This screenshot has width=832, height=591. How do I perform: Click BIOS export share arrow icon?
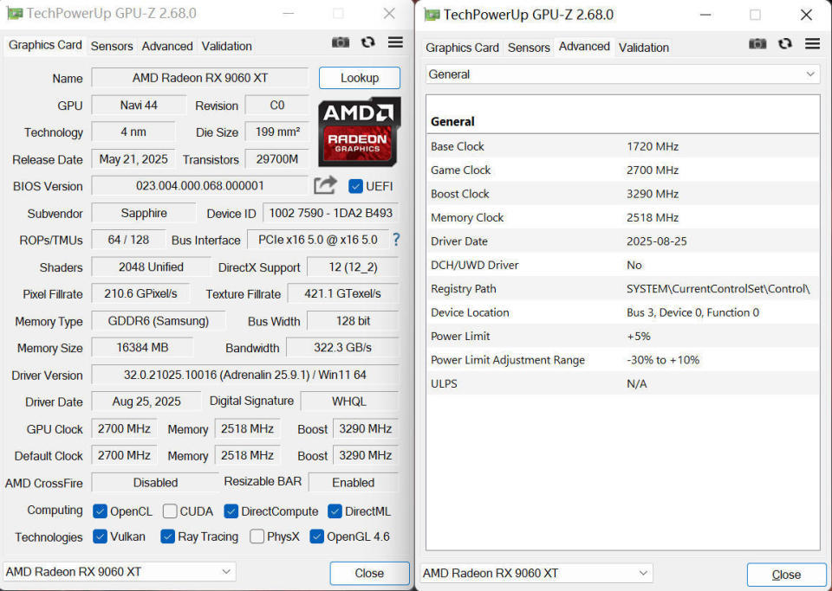click(x=325, y=185)
